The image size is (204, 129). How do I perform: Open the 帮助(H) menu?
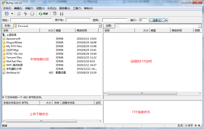(88, 8)
